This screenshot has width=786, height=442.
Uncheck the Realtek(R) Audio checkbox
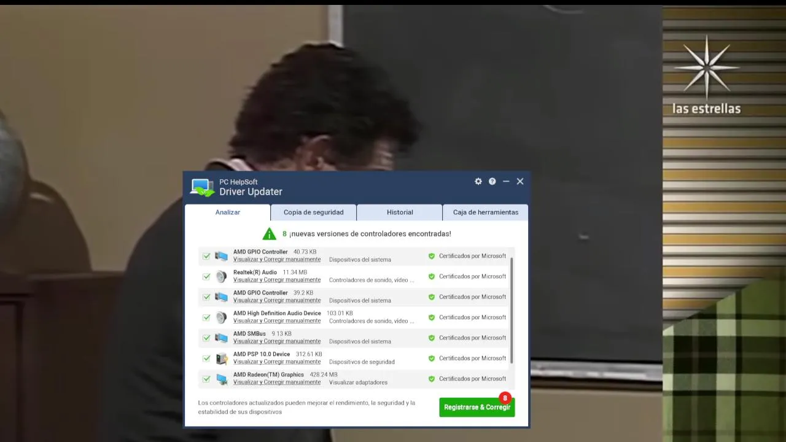pos(206,277)
